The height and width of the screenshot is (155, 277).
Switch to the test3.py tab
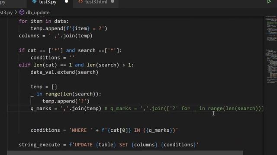coord(48,2)
